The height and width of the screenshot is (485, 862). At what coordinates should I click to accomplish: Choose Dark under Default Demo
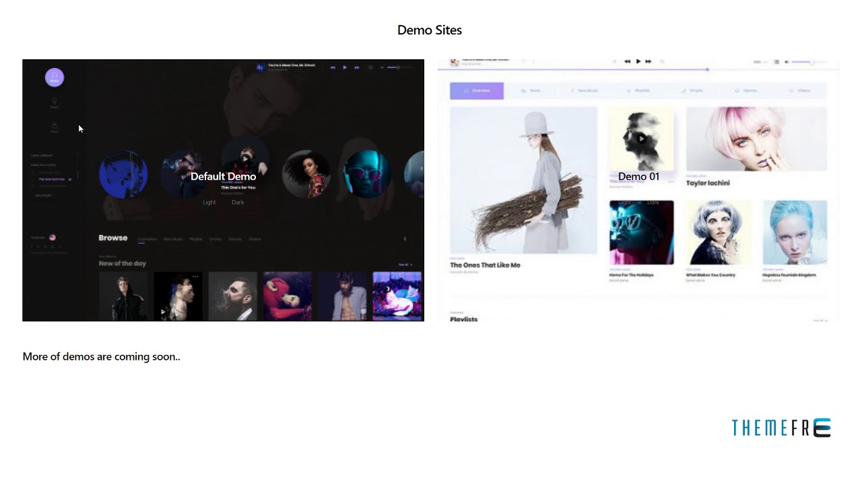(x=238, y=202)
